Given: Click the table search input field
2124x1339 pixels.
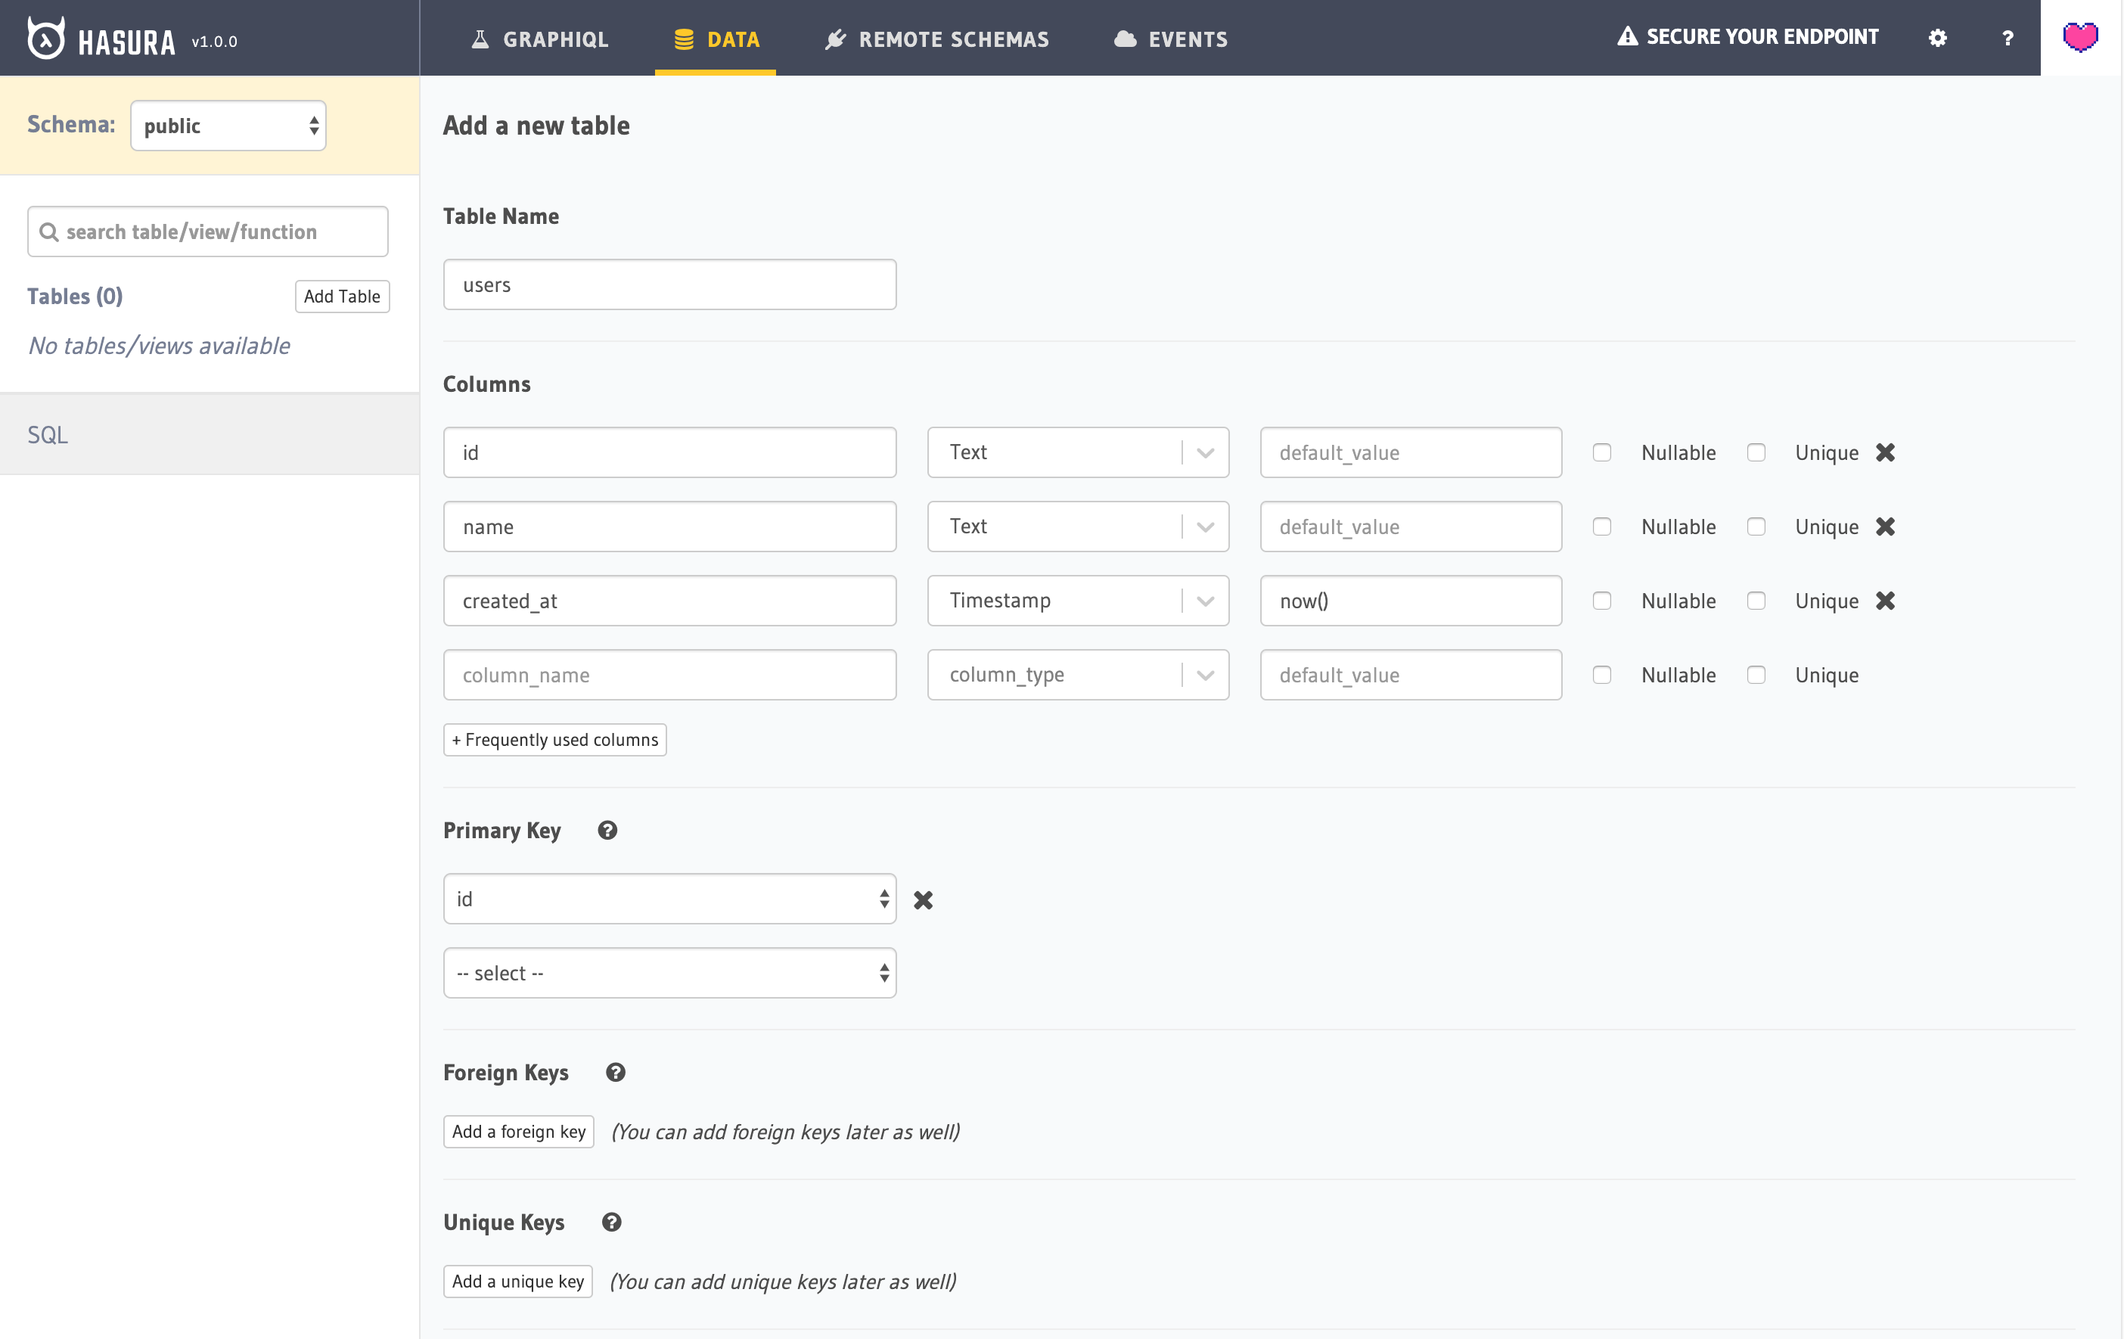Looking at the screenshot, I should pos(208,231).
